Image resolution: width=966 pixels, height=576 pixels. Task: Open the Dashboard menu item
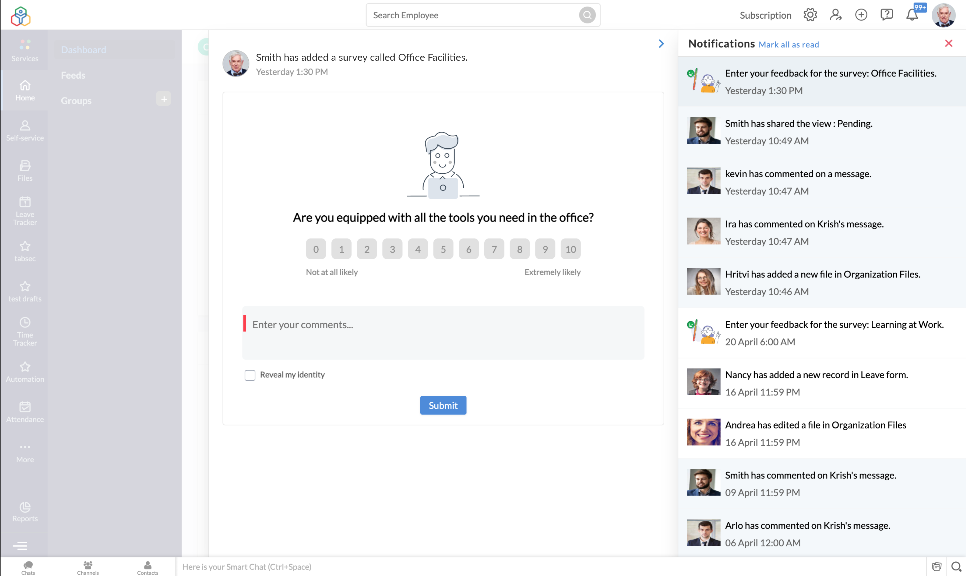[84, 50]
